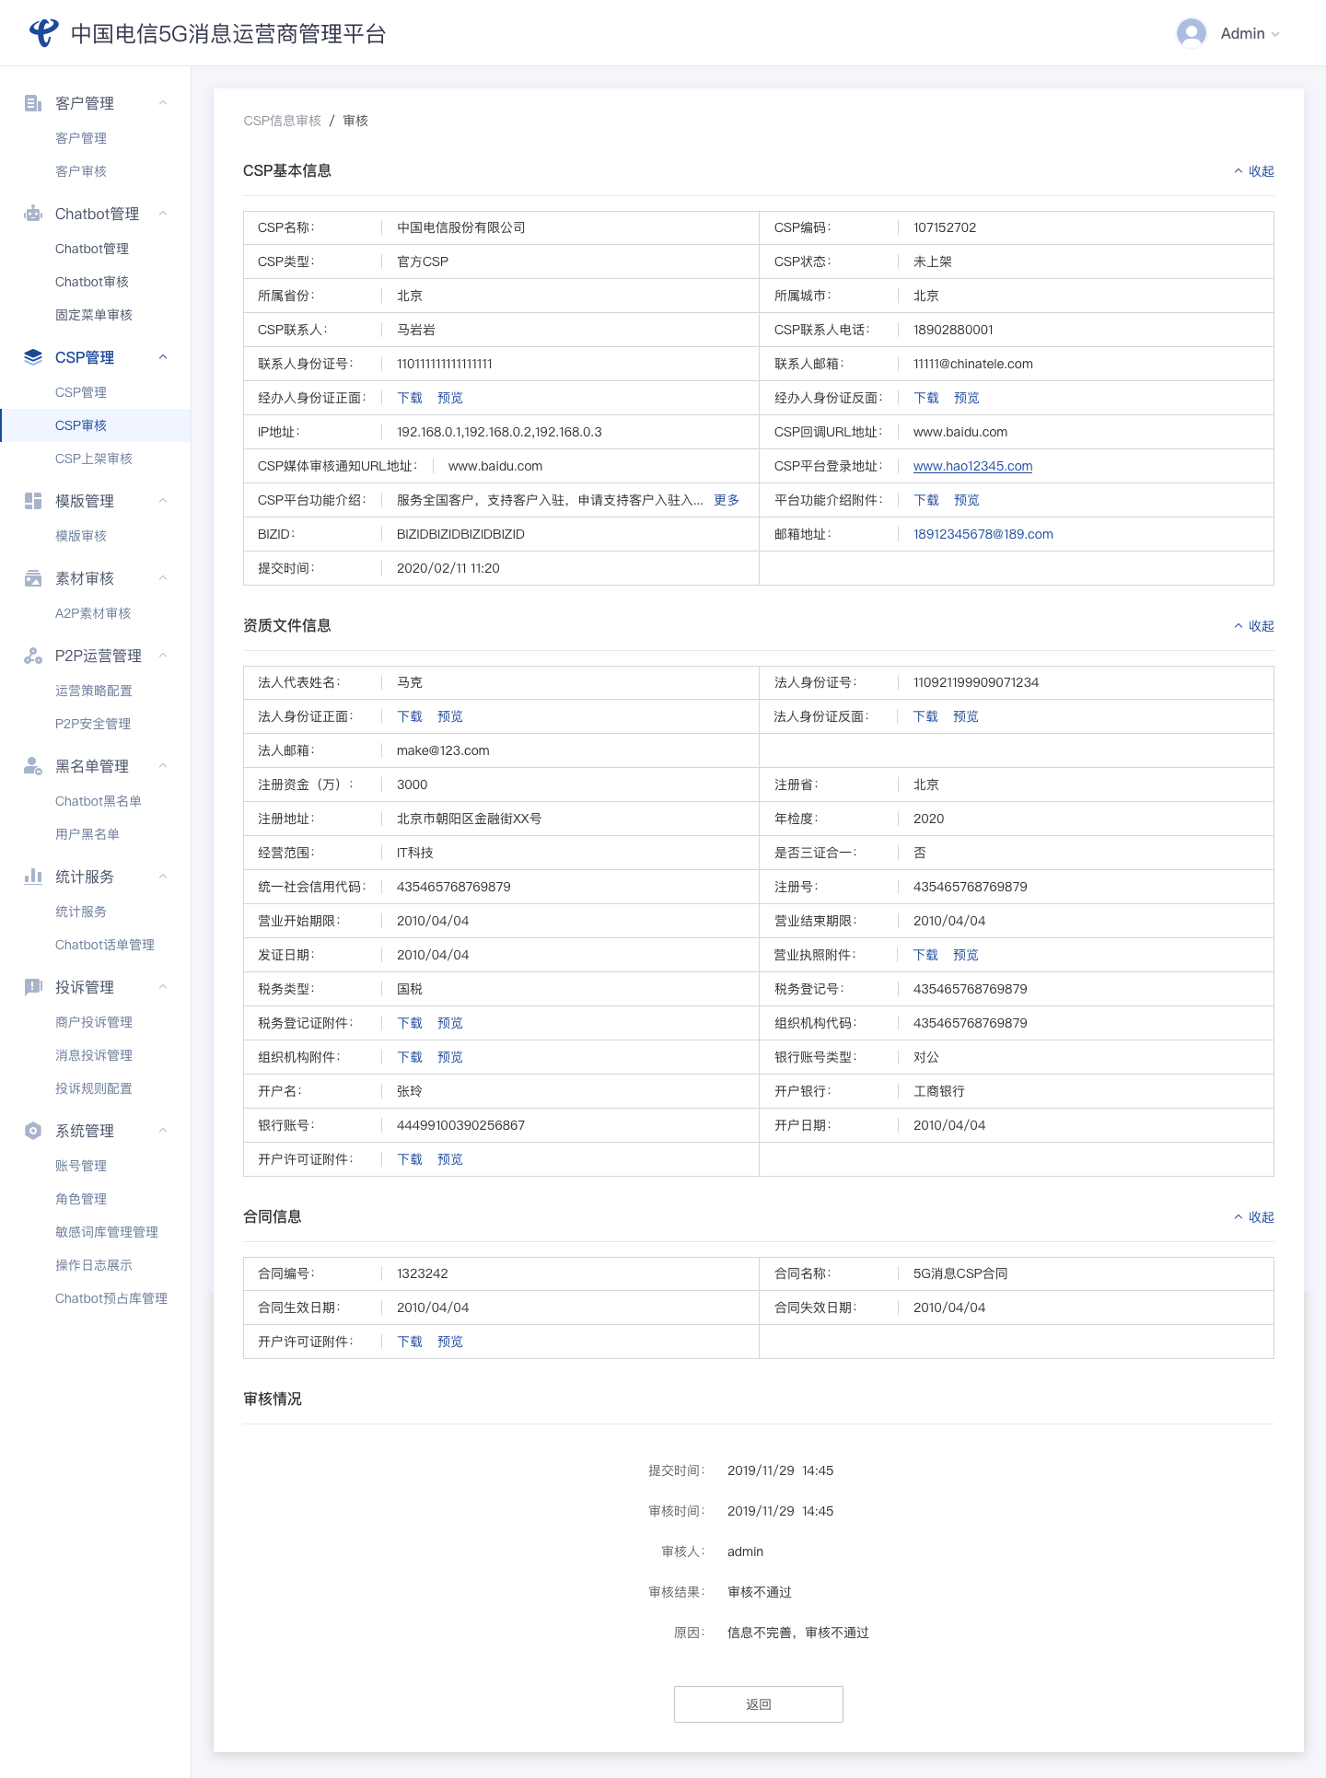1326x1778 pixels.
Task: Collapse the 黑名单管理 menu group
Action: point(163,766)
